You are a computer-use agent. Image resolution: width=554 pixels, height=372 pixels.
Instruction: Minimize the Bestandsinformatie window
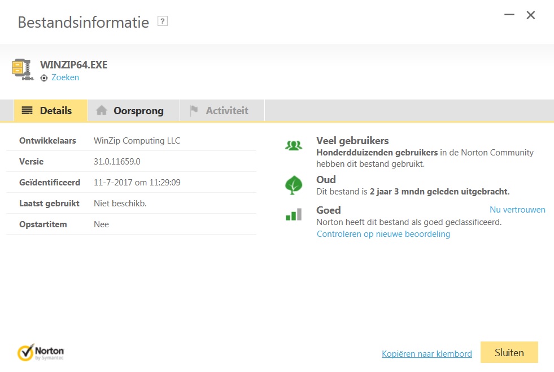pos(509,16)
